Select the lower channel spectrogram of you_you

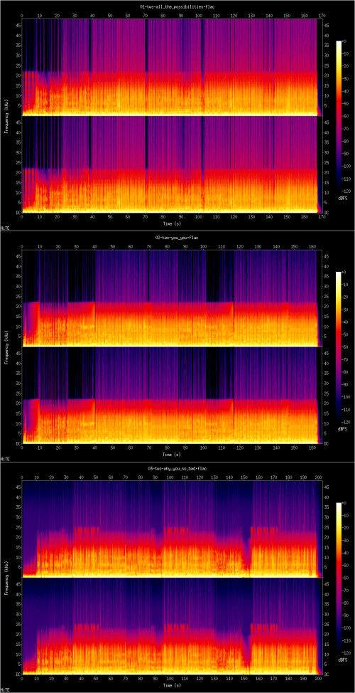[172, 396]
